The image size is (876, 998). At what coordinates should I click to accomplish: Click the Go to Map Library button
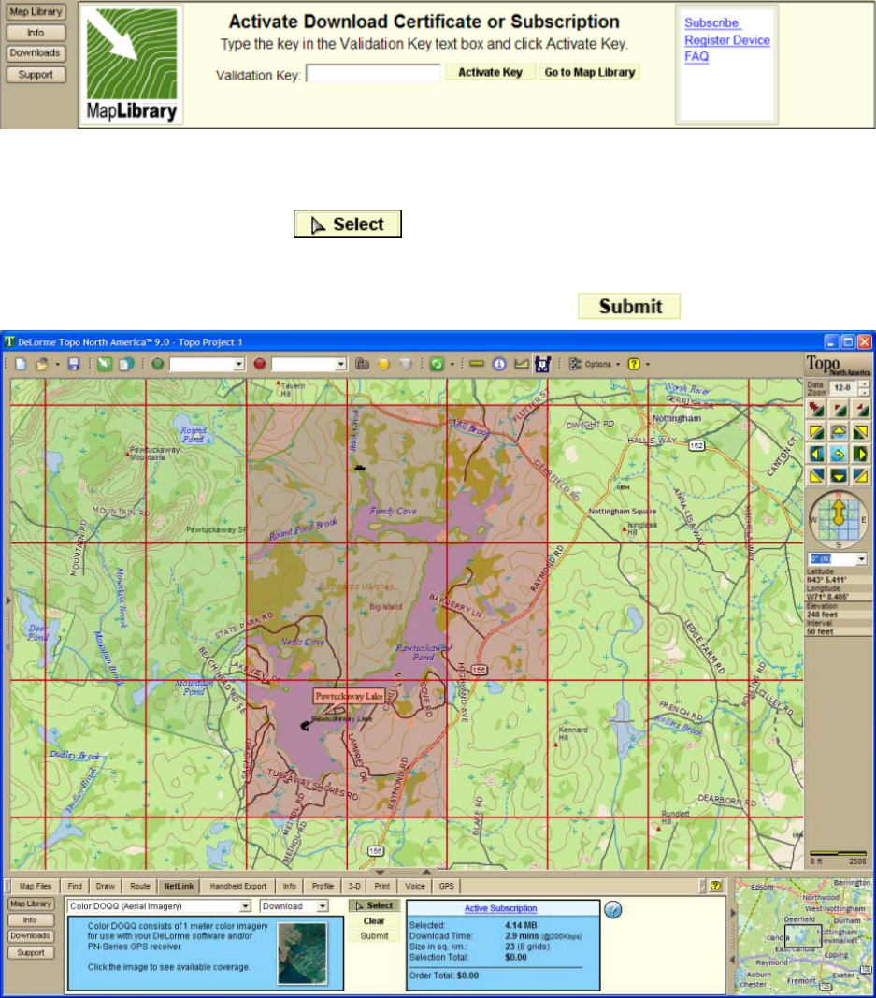click(590, 72)
